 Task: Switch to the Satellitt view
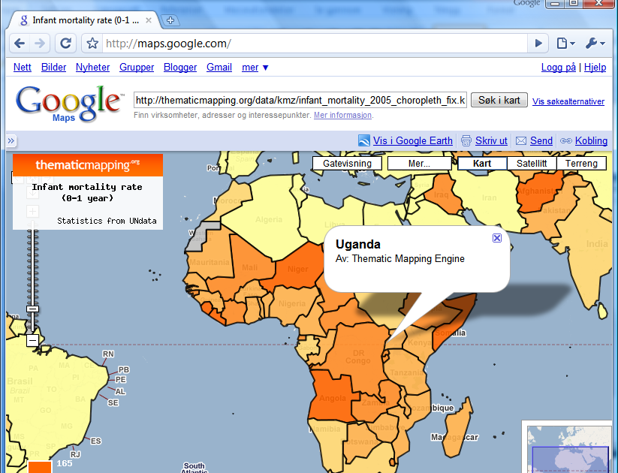coord(532,163)
